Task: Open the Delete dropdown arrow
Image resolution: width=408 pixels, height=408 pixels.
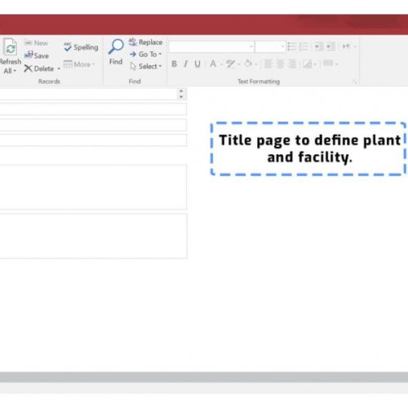Action: [59, 69]
